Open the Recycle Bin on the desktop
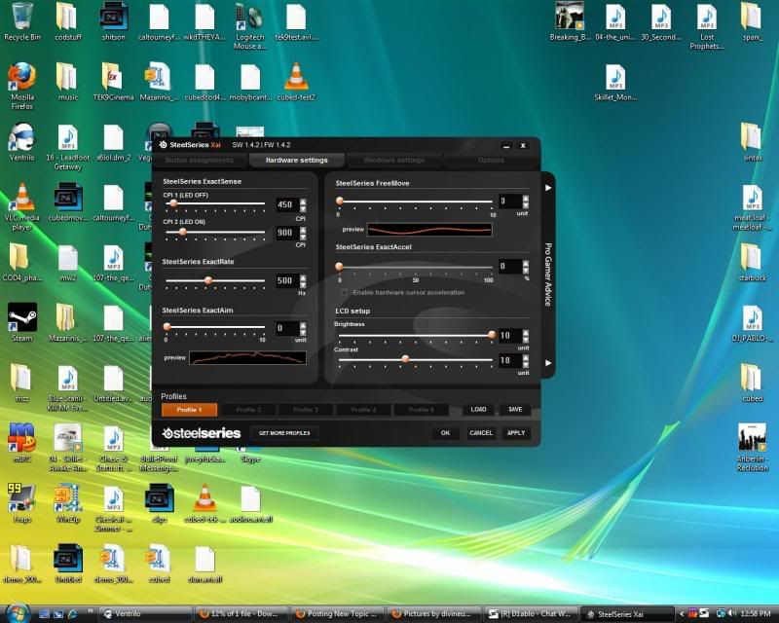 pos(21,20)
